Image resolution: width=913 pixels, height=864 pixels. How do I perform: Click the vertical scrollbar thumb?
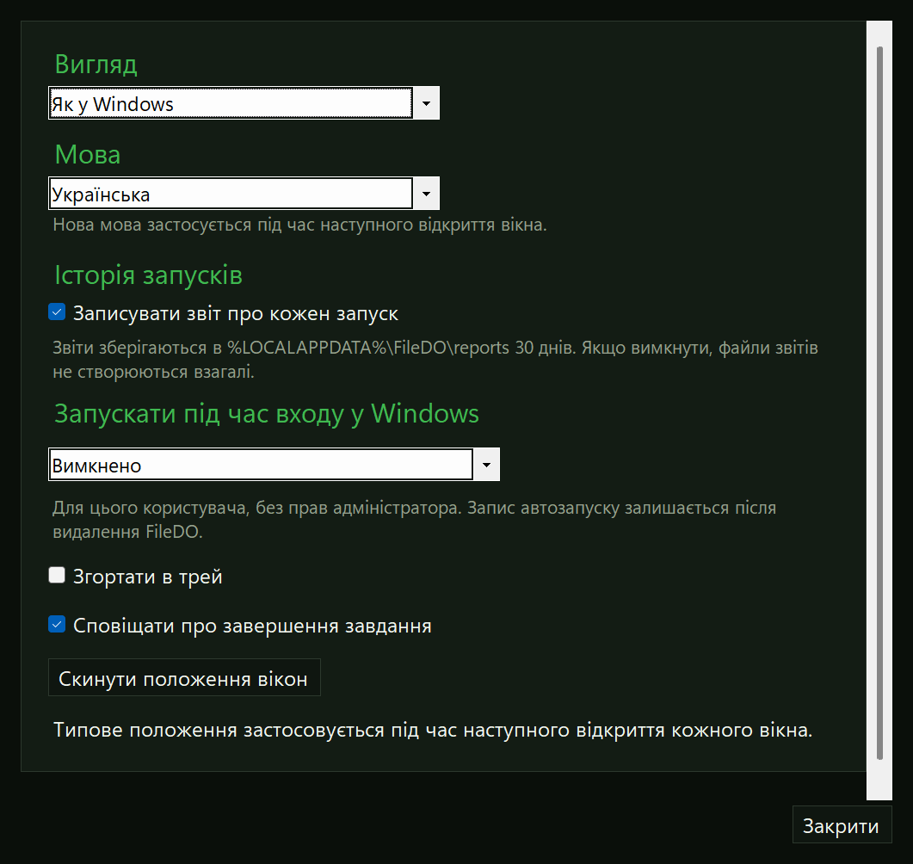coord(879,403)
